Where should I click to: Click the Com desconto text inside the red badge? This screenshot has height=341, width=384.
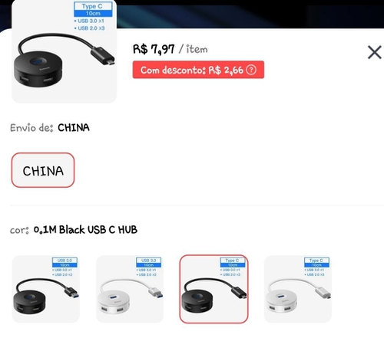tap(173, 70)
